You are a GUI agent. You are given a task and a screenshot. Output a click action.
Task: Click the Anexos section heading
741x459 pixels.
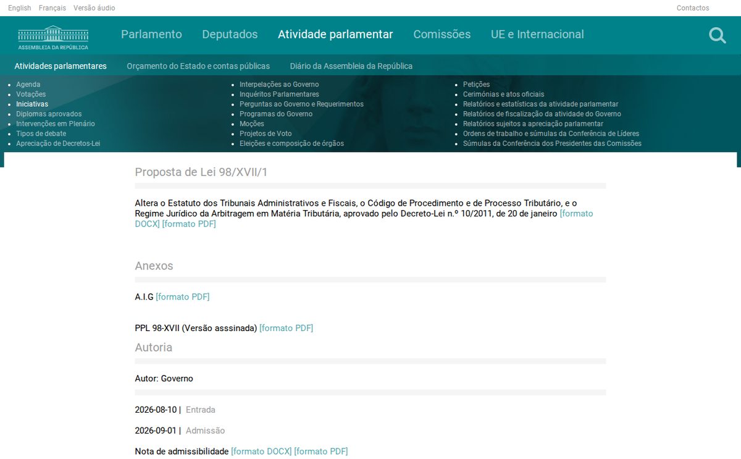pyautogui.click(x=154, y=266)
